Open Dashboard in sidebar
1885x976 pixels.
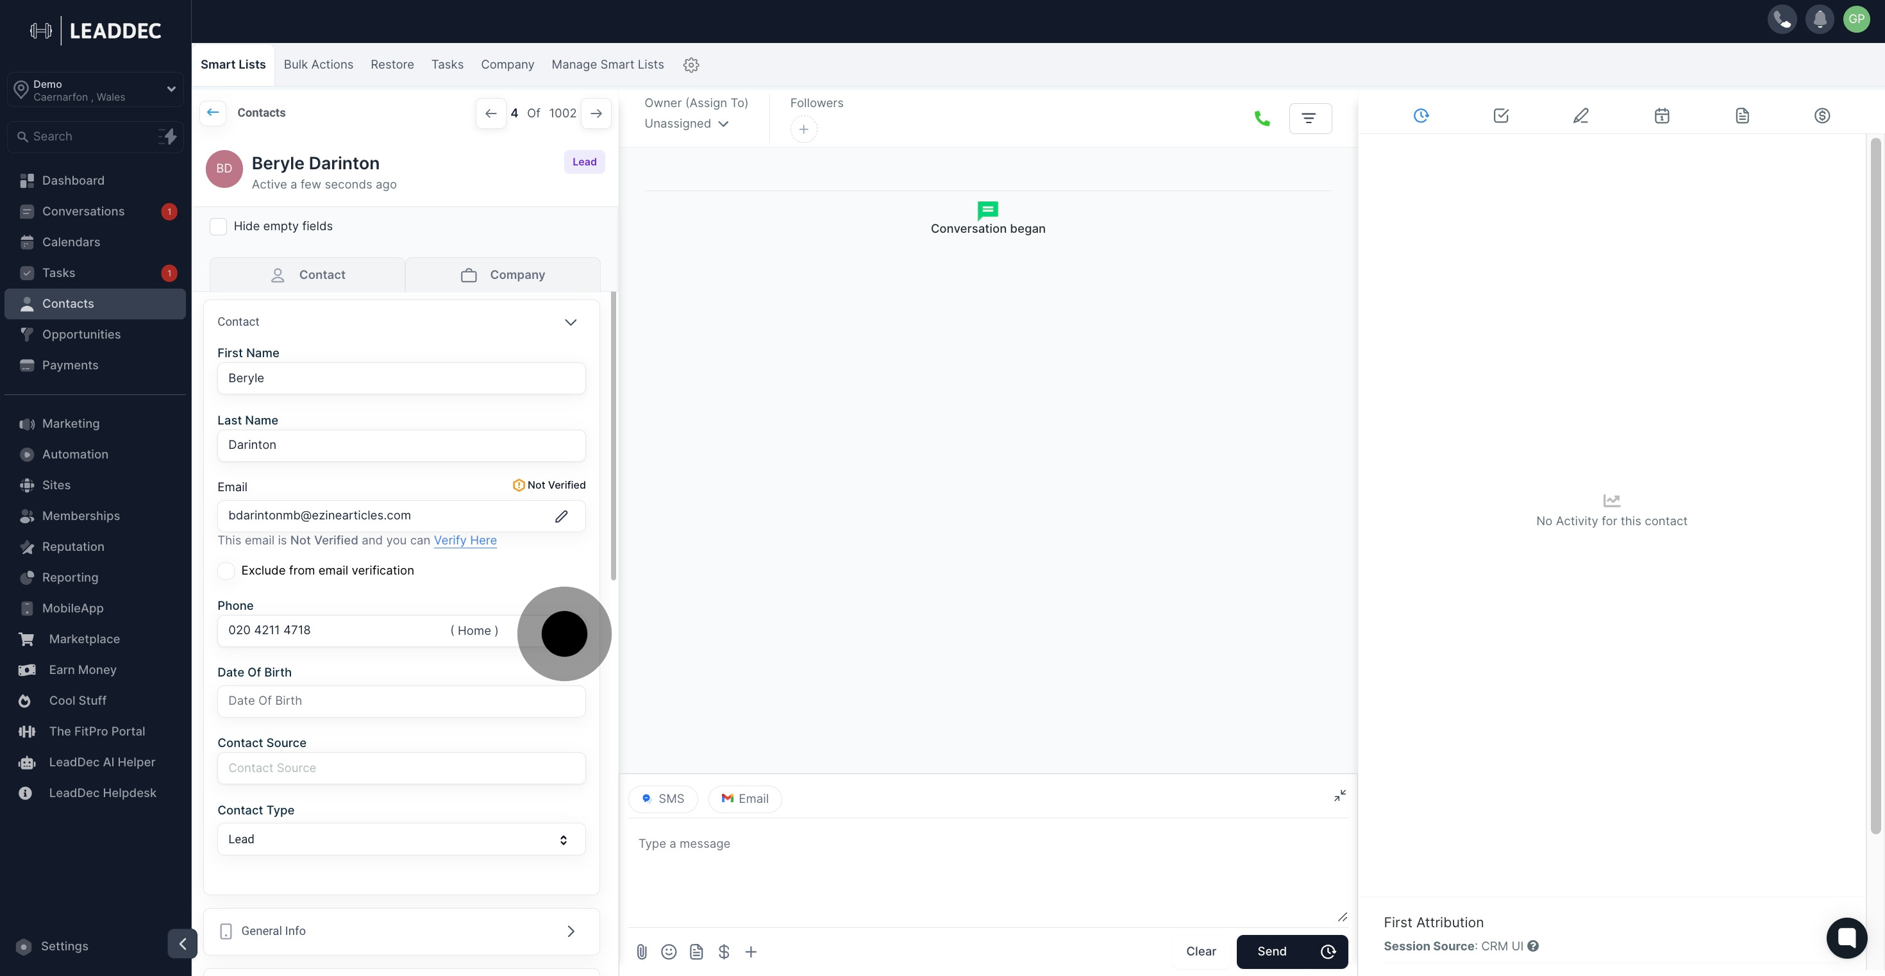pos(95,181)
